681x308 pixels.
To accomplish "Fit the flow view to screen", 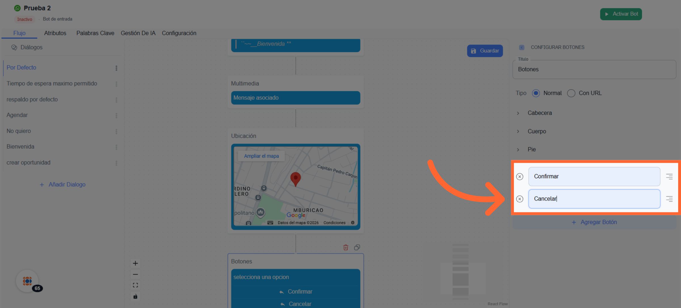I will point(135,285).
